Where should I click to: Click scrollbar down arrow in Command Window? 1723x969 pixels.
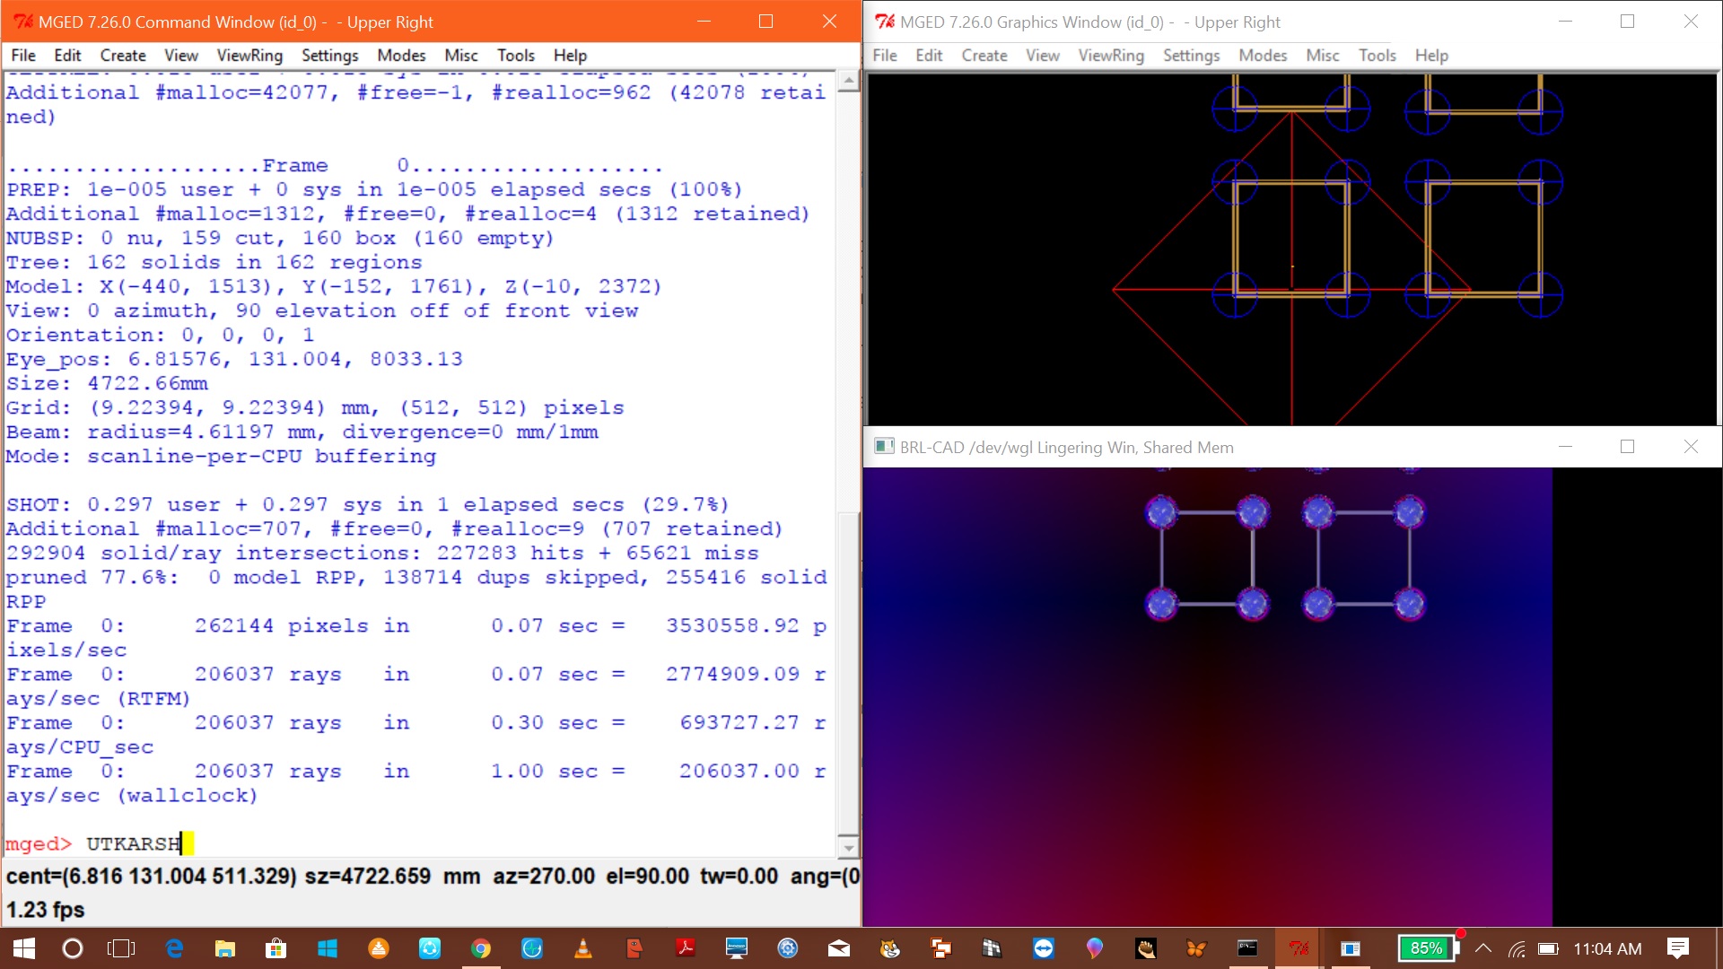pos(848,846)
